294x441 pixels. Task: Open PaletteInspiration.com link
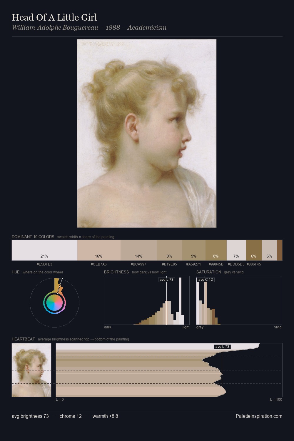259,416
